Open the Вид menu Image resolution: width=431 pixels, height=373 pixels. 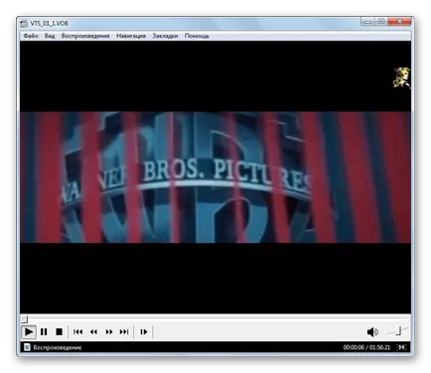(50, 36)
